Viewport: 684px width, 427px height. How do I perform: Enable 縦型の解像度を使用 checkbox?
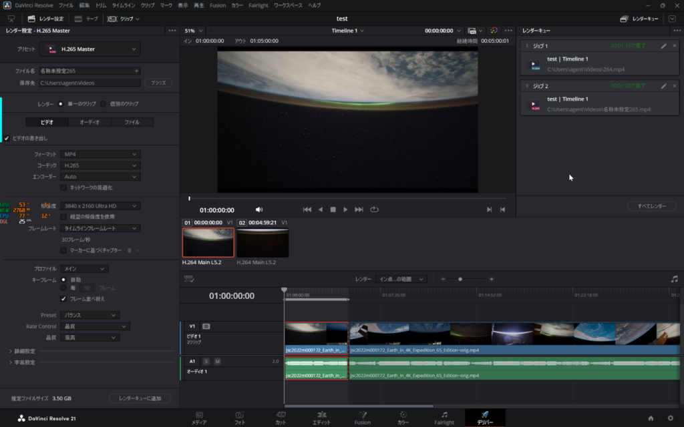coord(63,217)
